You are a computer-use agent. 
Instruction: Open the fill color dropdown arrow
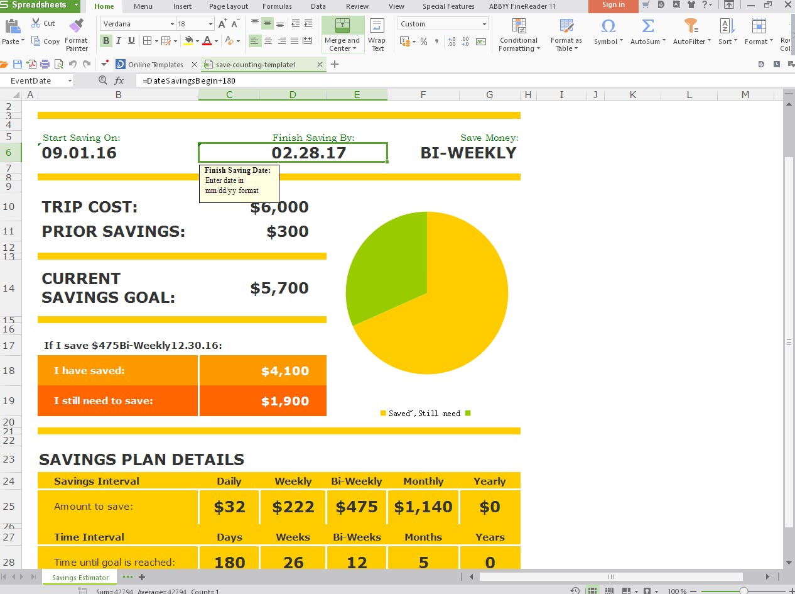tap(197, 41)
